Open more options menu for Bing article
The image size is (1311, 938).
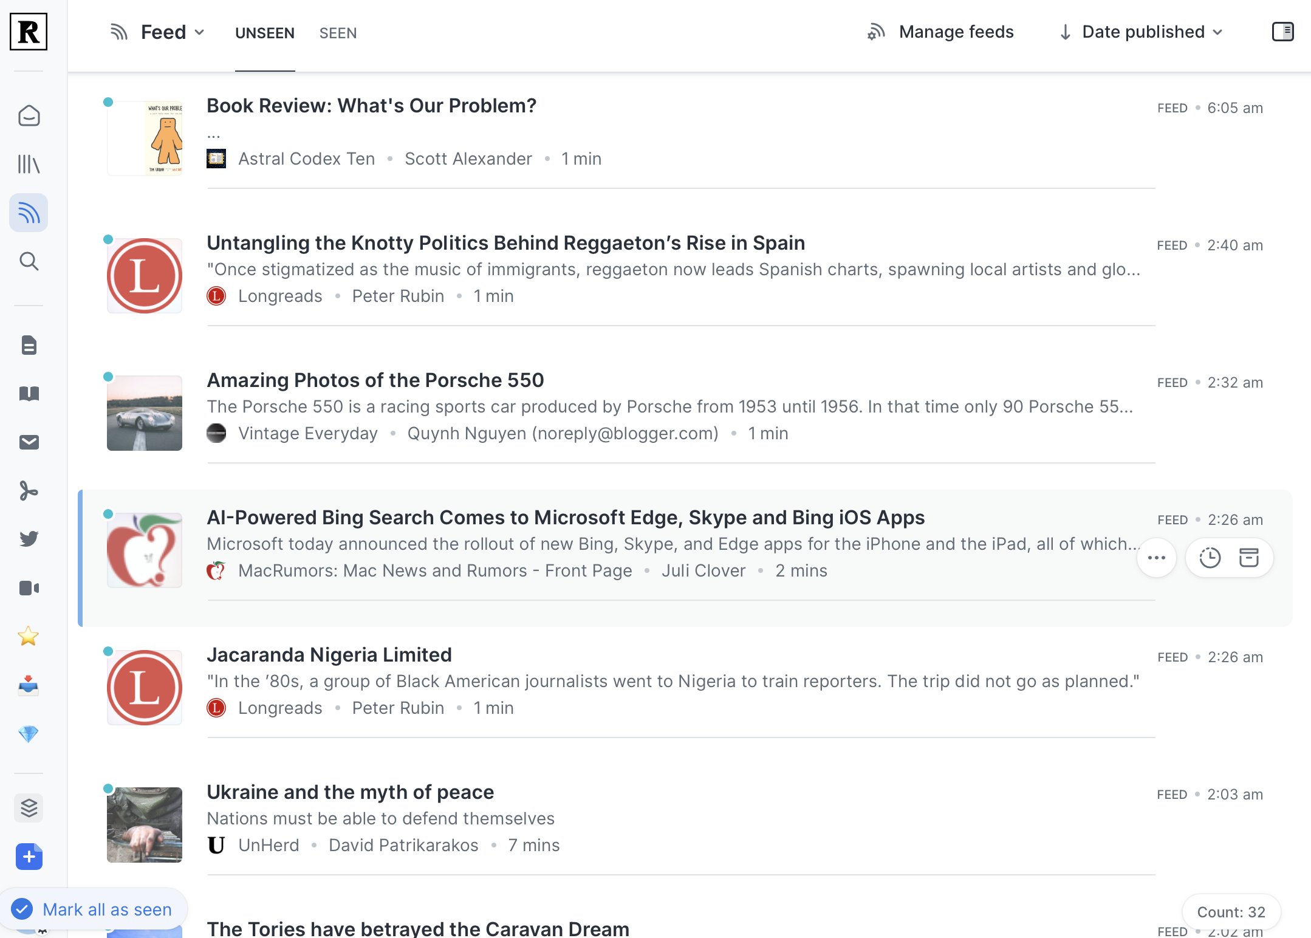[1156, 558]
